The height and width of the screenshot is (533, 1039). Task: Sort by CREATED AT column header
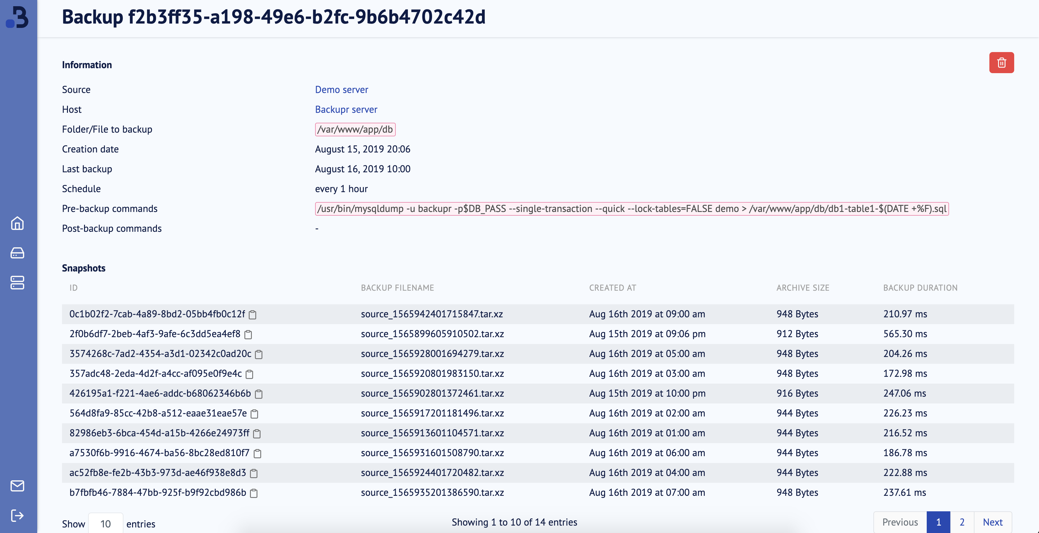(612, 288)
